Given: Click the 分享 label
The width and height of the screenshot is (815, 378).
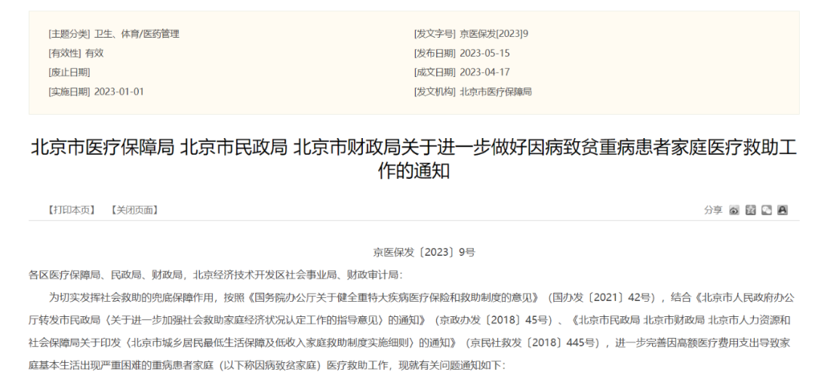Looking at the screenshot, I should [x=713, y=210].
